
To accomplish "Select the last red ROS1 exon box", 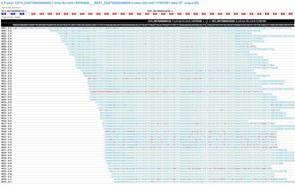I will [x=291, y=14].
